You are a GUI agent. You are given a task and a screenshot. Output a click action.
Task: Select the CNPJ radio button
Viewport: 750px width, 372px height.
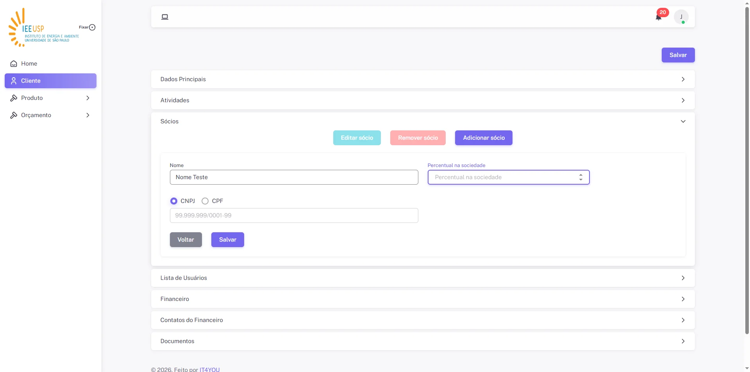174,201
